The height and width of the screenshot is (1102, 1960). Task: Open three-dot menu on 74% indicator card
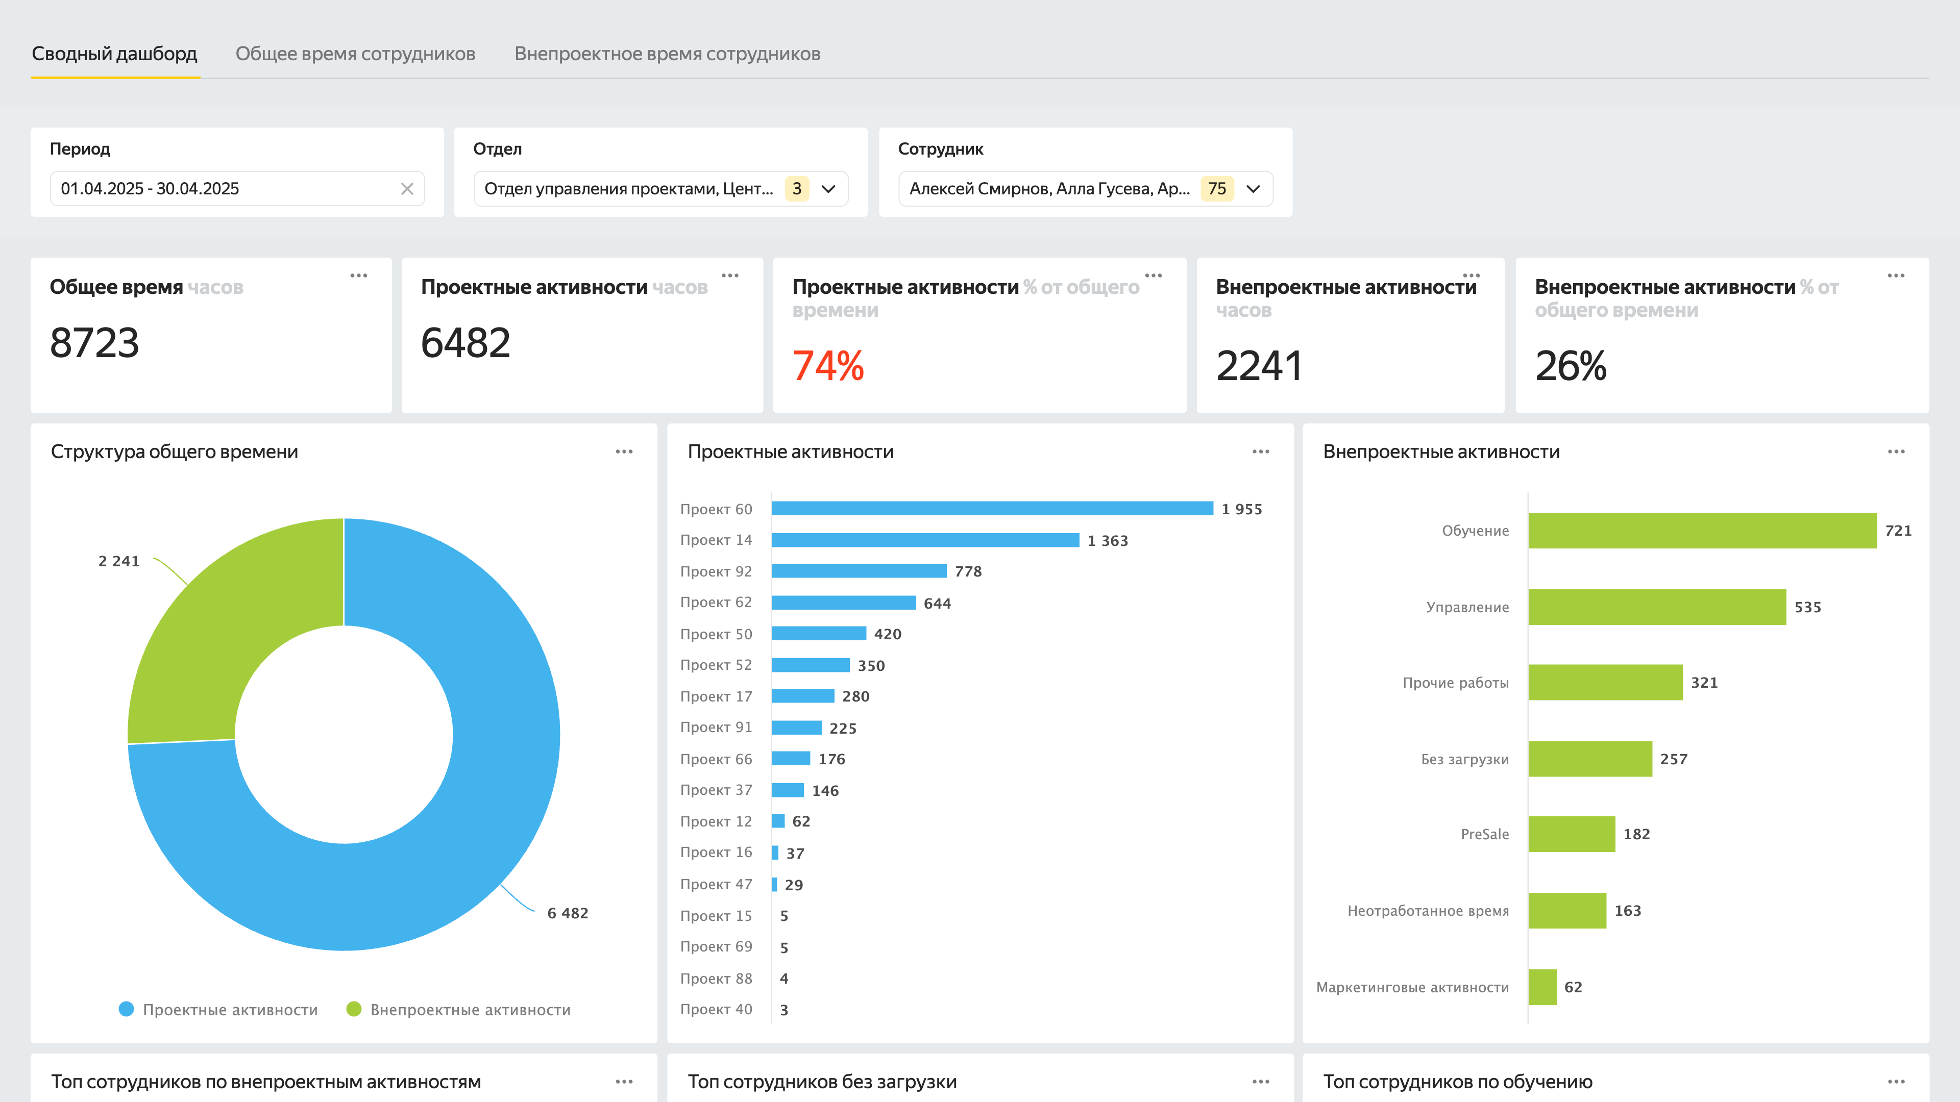coord(1154,275)
